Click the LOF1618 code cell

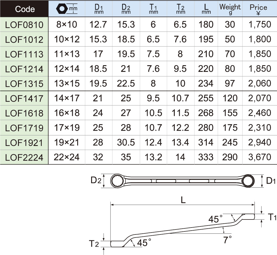[24, 113]
